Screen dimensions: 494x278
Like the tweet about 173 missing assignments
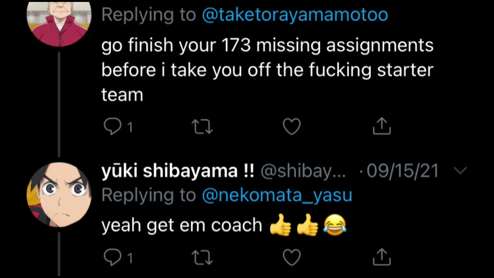(x=292, y=127)
